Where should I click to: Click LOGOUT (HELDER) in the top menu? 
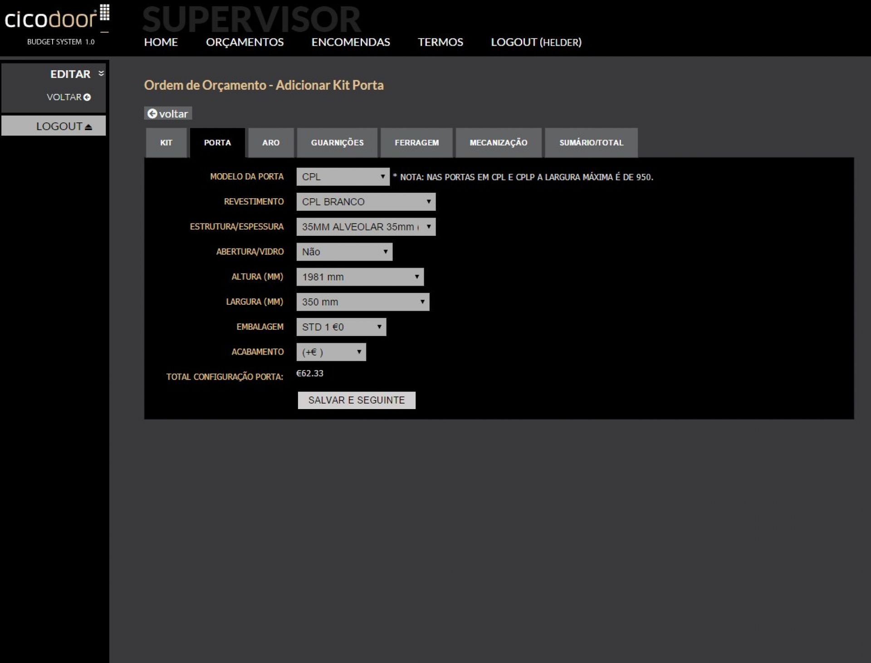(x=536, y=42)
